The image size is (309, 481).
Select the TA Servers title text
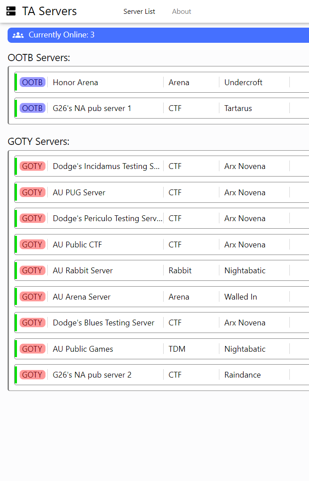click(x=49, y=12)
